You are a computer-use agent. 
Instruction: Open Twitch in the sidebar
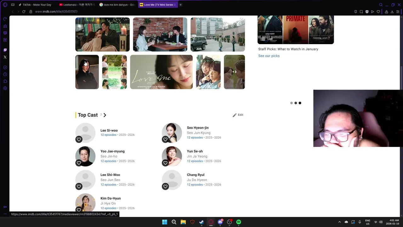click(5, 50)
